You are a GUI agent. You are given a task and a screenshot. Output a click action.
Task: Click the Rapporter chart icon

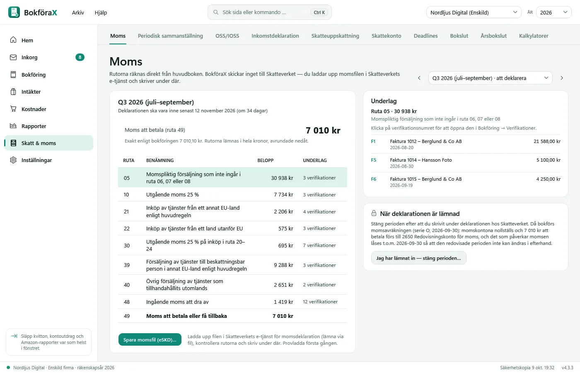pyautogui.click(x=13, y=126)
